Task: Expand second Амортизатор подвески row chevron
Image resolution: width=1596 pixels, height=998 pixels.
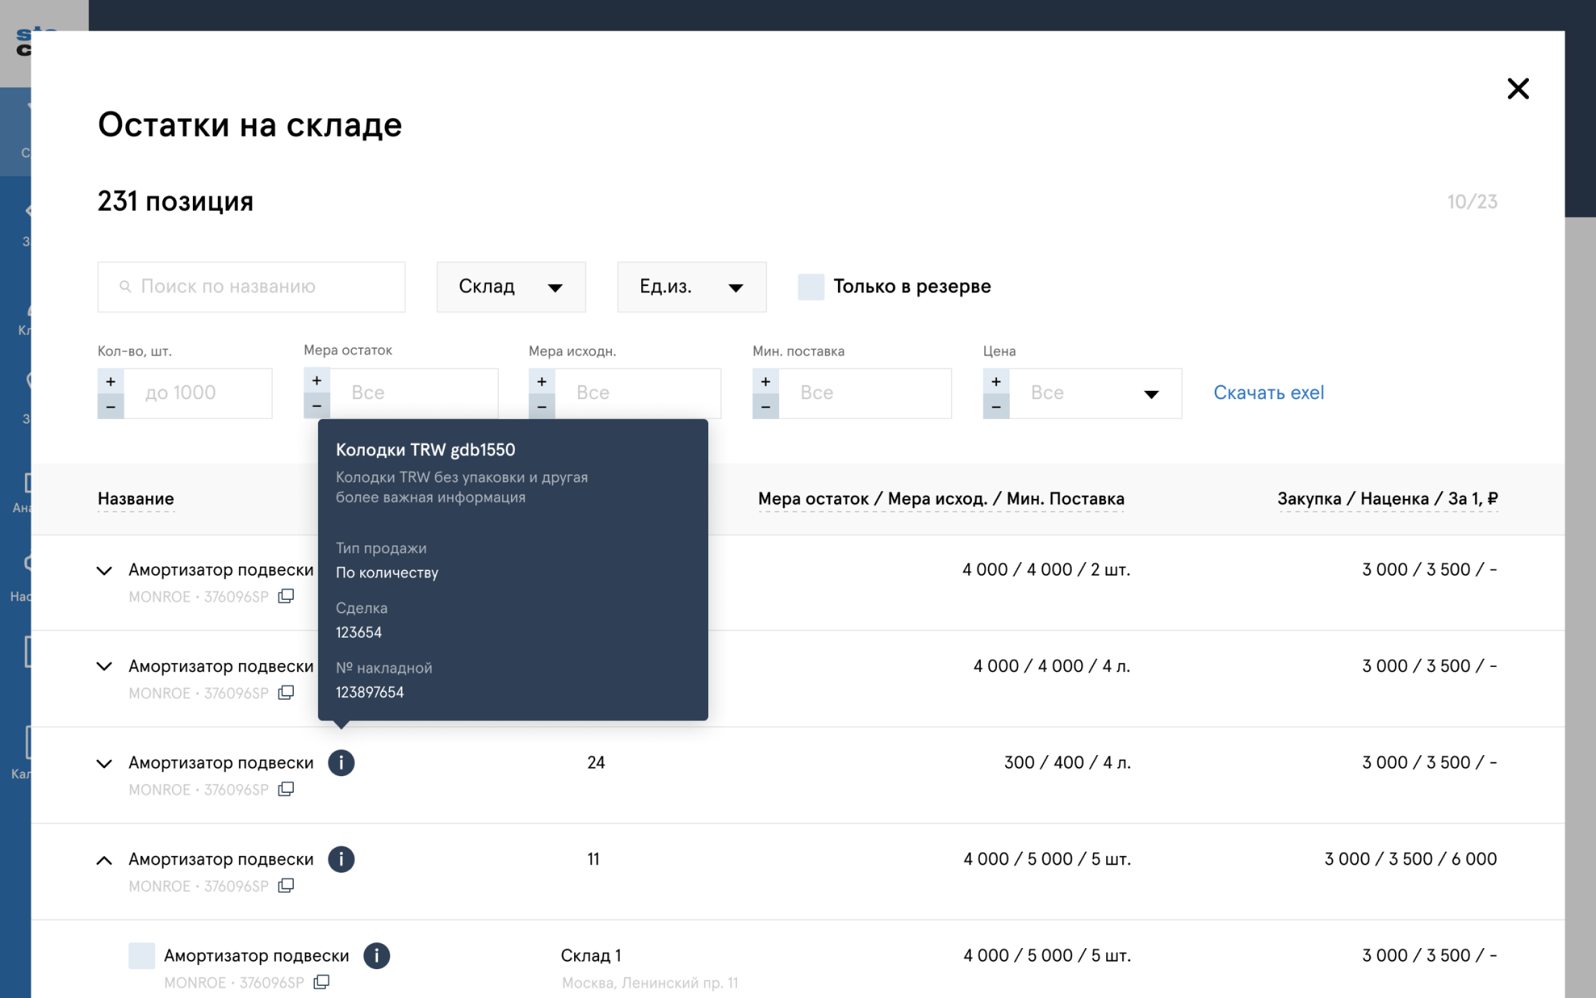Action: [104, 666]
